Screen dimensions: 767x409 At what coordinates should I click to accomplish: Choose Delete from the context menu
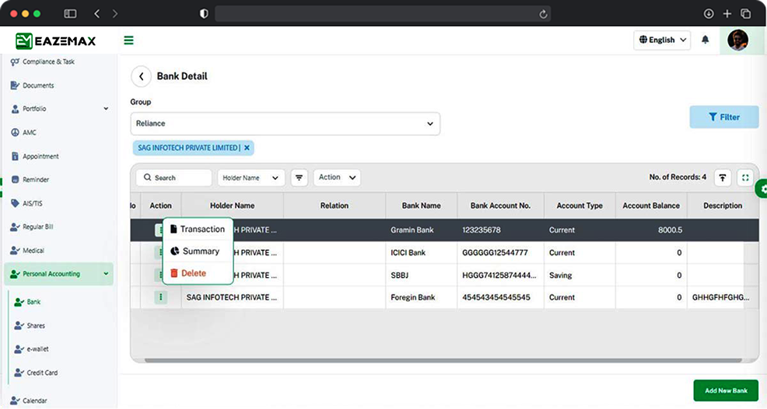pyautogui.click(x=198, y=273)
